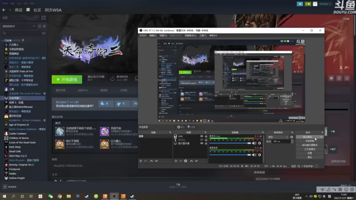Image resolution: width=356 pixels, height=200 pixels.
Task: Toggle lock on the display capture source
Action: click(x=206, y=143)
